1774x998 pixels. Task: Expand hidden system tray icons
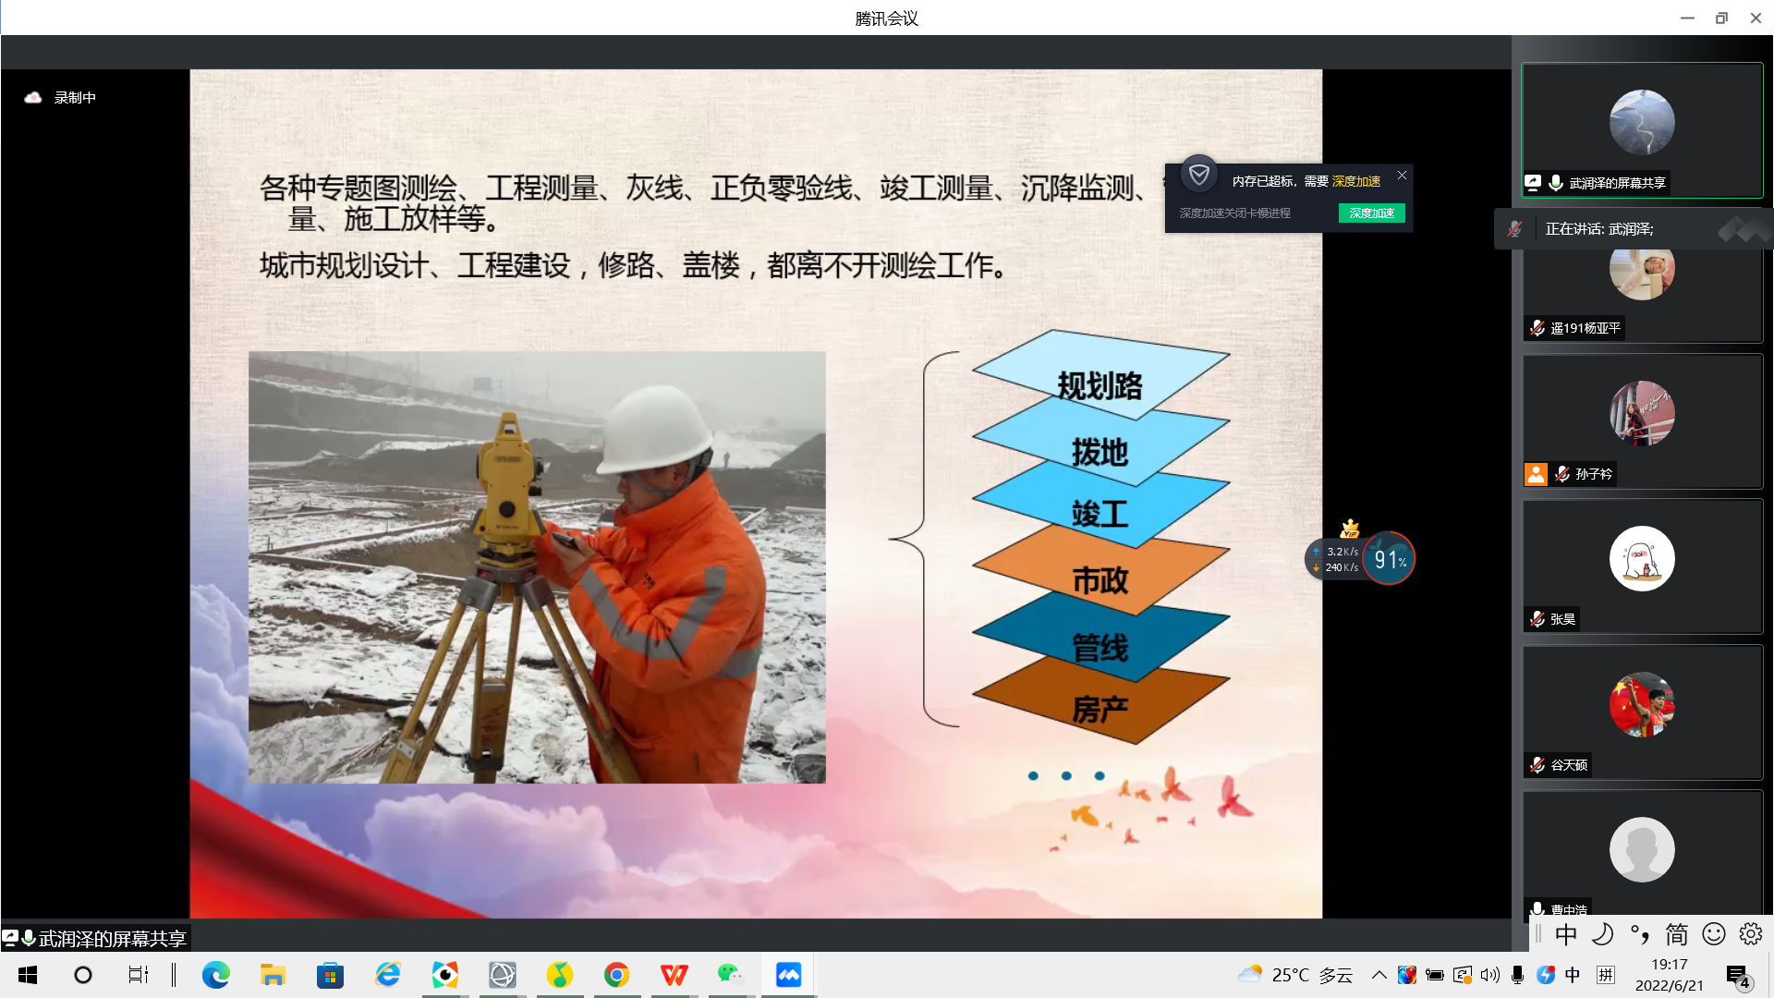[1379, 975]
